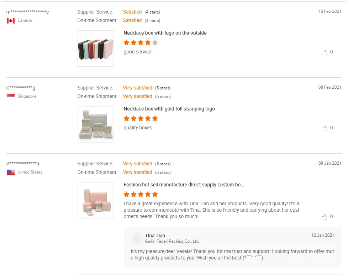Like the 'good service!' review with thumbs-up
This screenshot has height=278, width=348.
click(x=325, y=52)
